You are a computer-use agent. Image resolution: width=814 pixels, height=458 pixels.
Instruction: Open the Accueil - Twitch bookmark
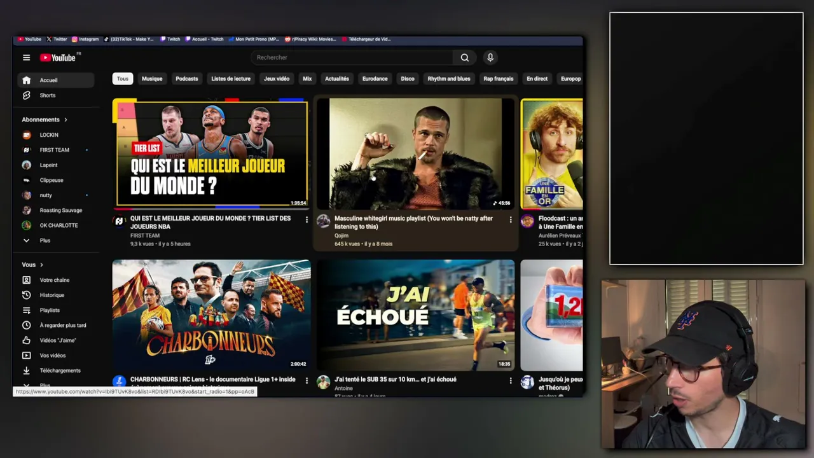[205, 39]
